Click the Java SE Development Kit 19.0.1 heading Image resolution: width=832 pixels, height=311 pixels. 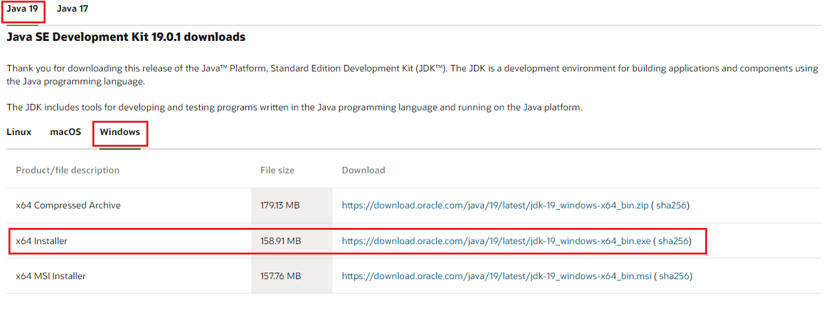click(126, 37)
